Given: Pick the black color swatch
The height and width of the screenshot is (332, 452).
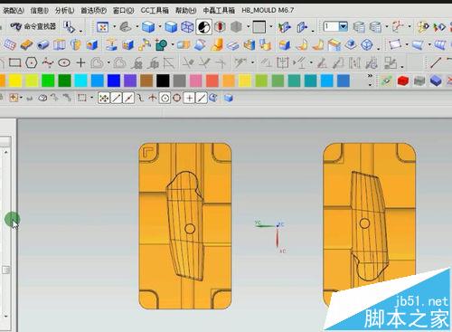Looking at the screenshot, I should [163, 81].
